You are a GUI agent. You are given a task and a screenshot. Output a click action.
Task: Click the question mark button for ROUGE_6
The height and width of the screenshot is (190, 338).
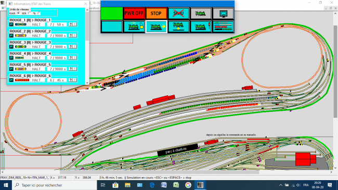point(71,80)
